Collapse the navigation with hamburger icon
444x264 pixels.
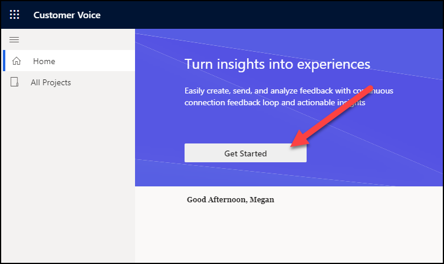(14, 39)
